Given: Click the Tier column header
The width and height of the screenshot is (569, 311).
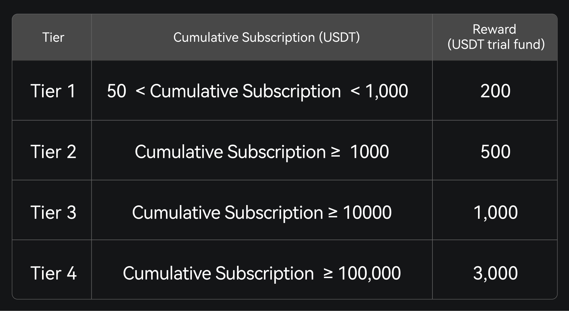Looking at the screenshot, I should click(53, 37).
